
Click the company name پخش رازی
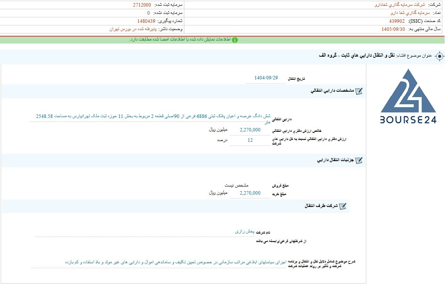(x=244, y=232)
